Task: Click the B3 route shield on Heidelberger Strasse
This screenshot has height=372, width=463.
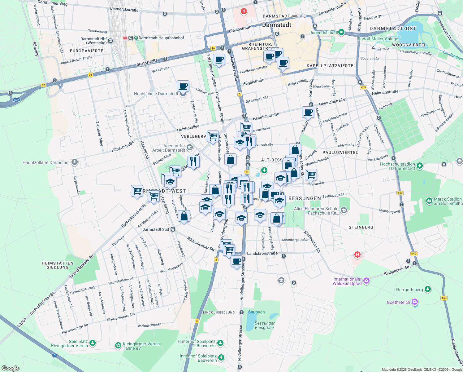Action: click(x=216, y=260)
